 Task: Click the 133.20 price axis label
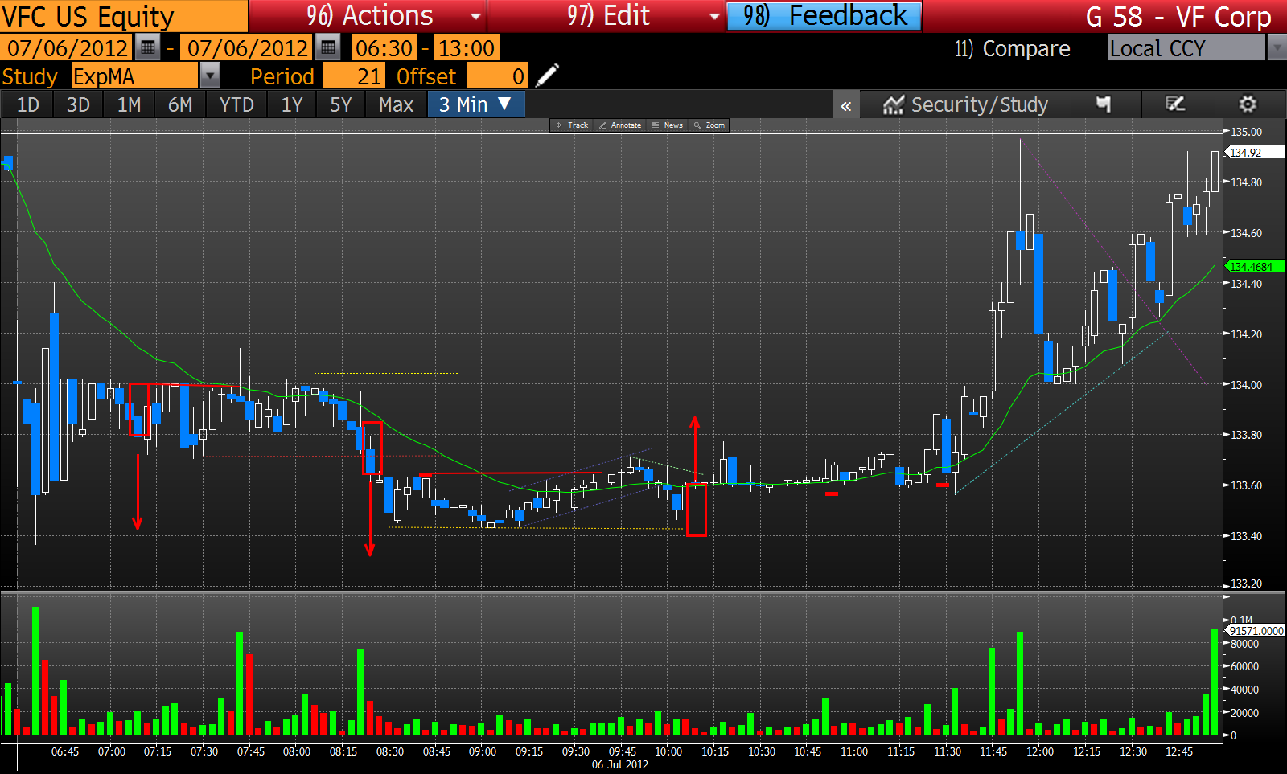click(1246, 584)
